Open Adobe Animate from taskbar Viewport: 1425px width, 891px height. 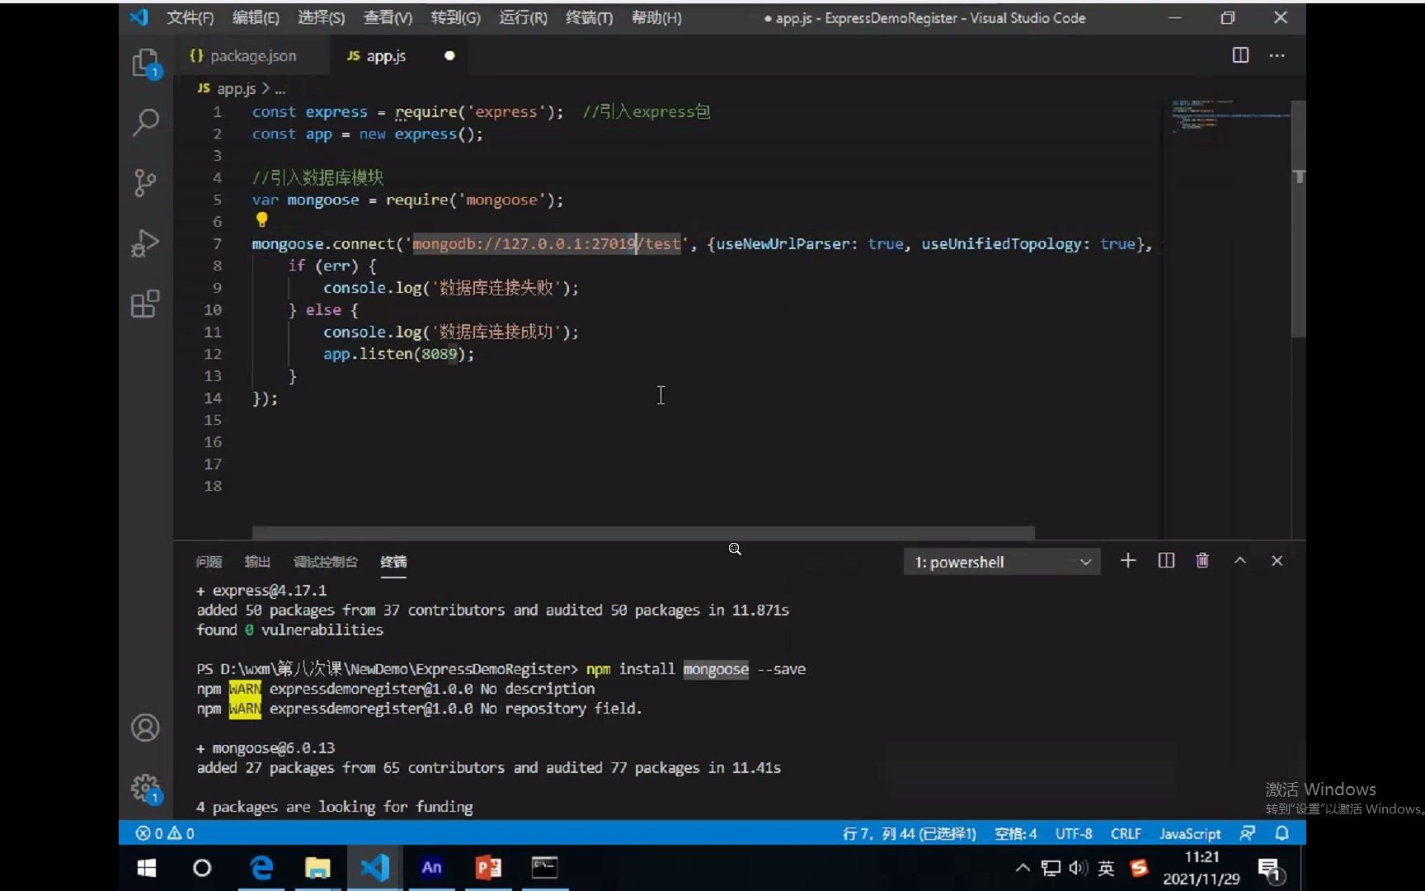pos(431,868)
